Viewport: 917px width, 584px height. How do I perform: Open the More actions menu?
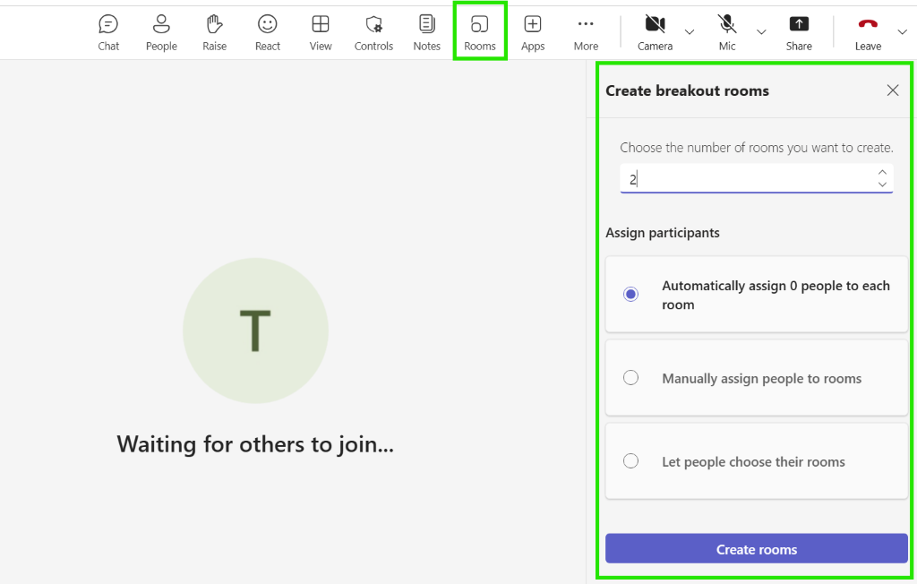click(x=586, y=33)
